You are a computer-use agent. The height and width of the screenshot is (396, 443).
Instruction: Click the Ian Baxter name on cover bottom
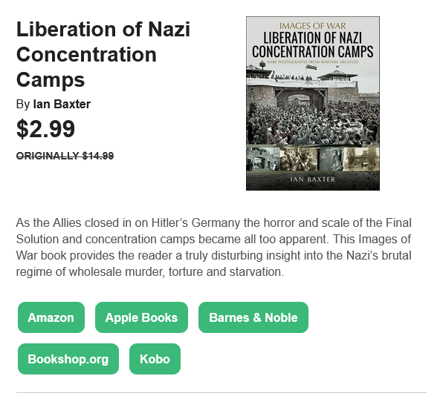pos(313,179)
